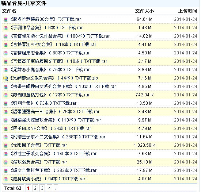Go to page 1 of results
This screenshot has height=192, width=201.
pos(29,188)
